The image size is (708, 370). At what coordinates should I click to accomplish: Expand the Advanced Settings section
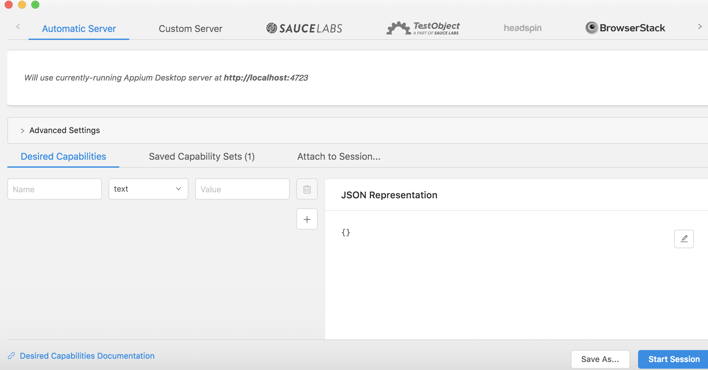click(x=64, y=130)
